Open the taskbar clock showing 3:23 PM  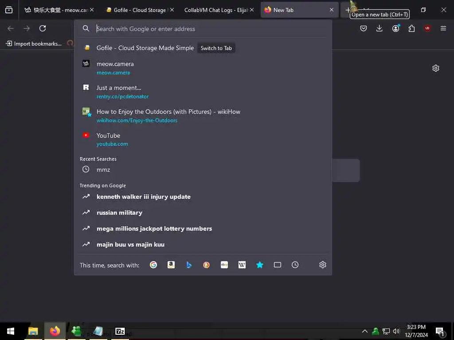416,331
